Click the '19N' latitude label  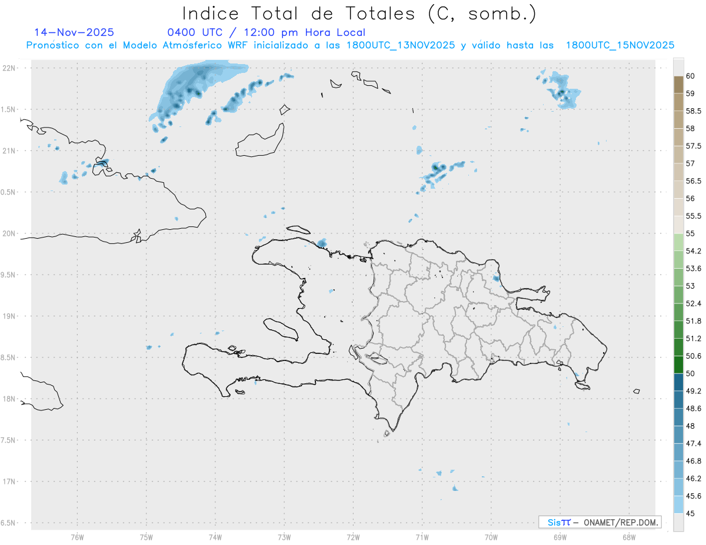9,316
